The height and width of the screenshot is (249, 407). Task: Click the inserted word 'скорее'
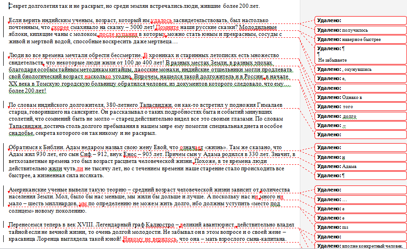(x=60, y=27)
